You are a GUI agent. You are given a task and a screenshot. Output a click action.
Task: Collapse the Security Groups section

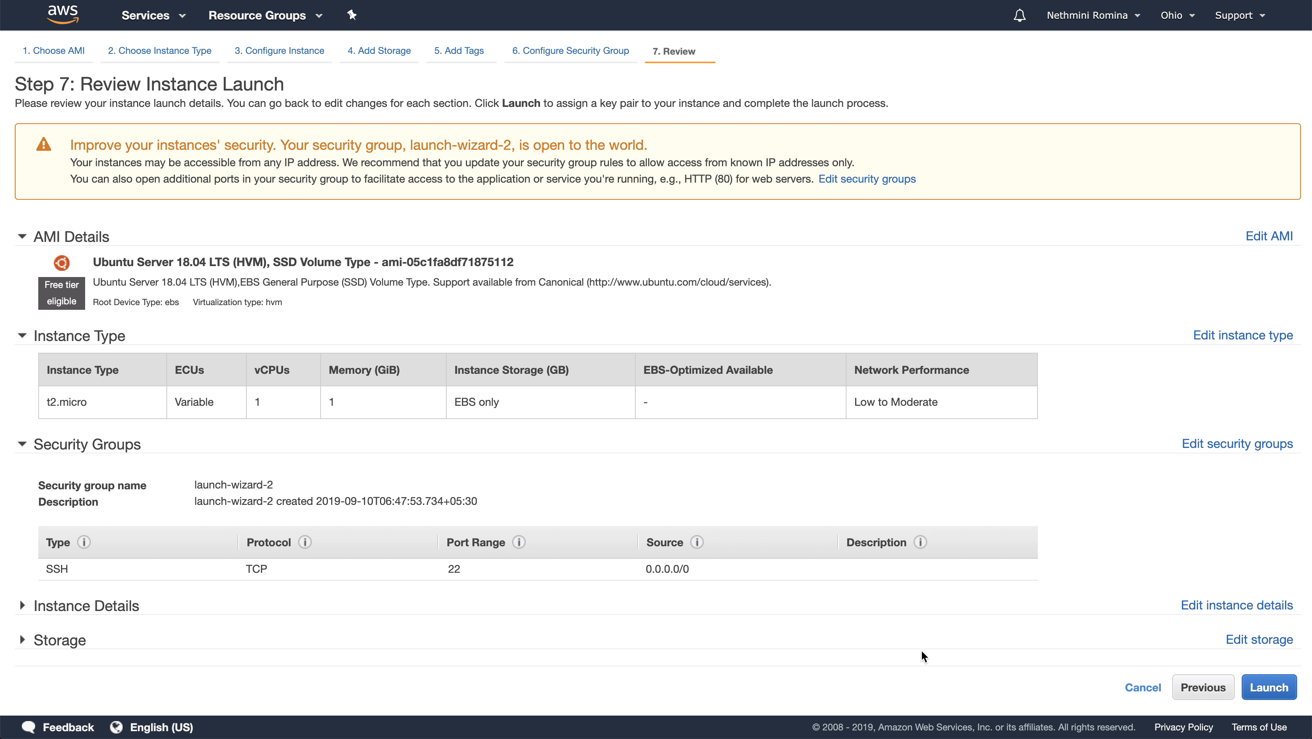[22, 444]
